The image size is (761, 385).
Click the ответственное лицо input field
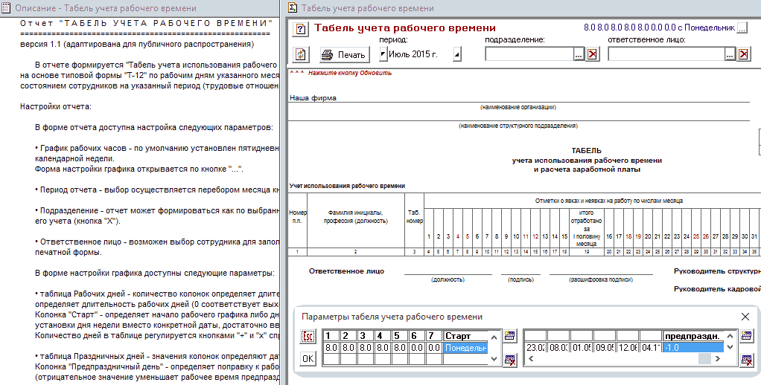click(x=667, y=54)
